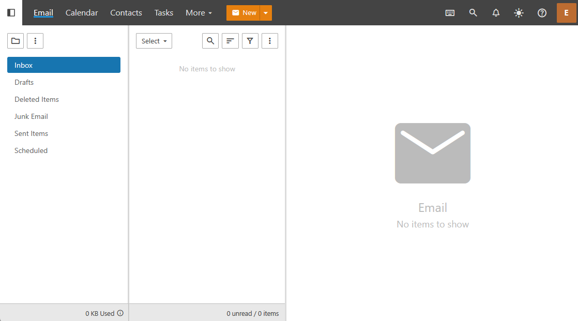Open keyboard shortcuts icon
The image size is (578, 321).
coord(450,13)
